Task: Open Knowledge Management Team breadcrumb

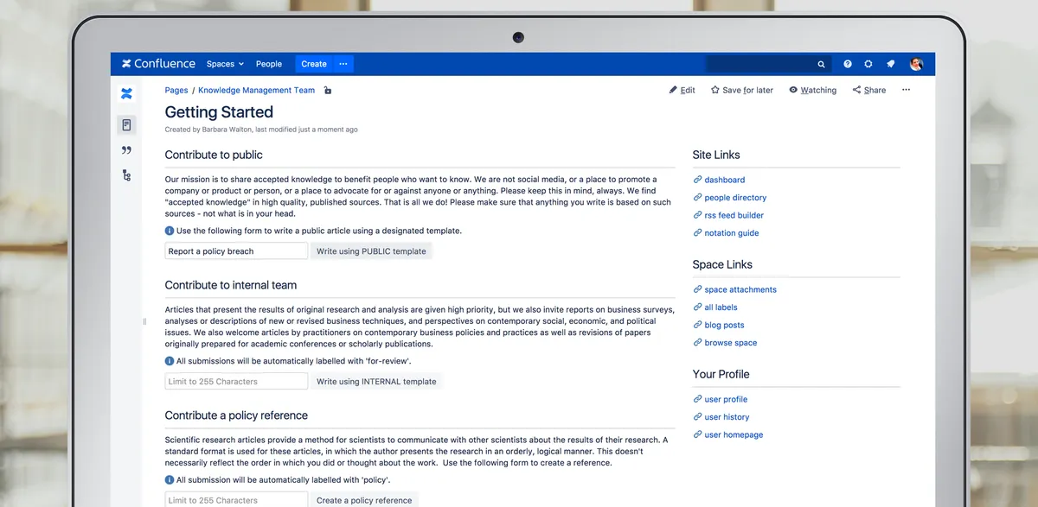Action: pyautogui.click(x=257, y=90)
